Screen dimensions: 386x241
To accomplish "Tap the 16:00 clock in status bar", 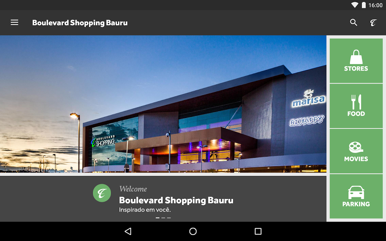I will tap(375, 5).
